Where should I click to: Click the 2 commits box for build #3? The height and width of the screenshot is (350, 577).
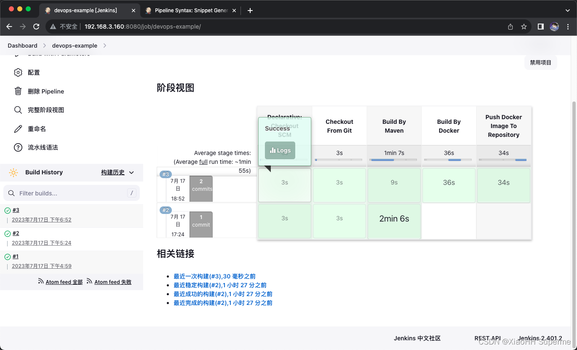point(201,189)
